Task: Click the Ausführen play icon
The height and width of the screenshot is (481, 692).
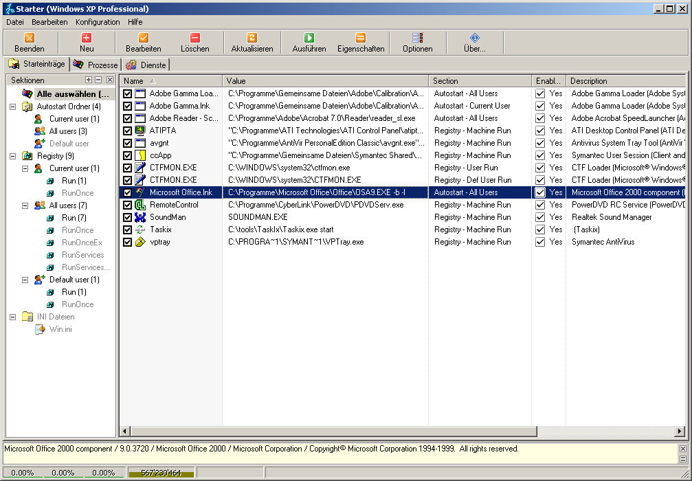Action: tap(309, 38)
